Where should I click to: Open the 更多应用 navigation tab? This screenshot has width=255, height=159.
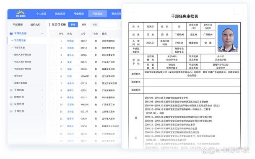pyautogui.click(x=116, y=14)
